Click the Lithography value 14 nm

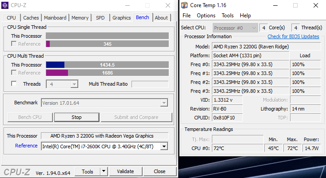[x=306, y=109]
